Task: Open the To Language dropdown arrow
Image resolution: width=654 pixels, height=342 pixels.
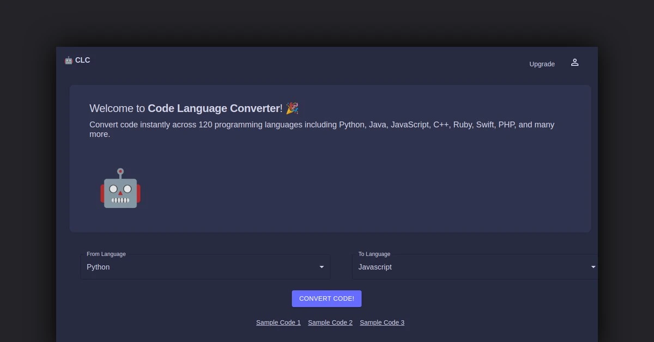Action: coord(592,267)
